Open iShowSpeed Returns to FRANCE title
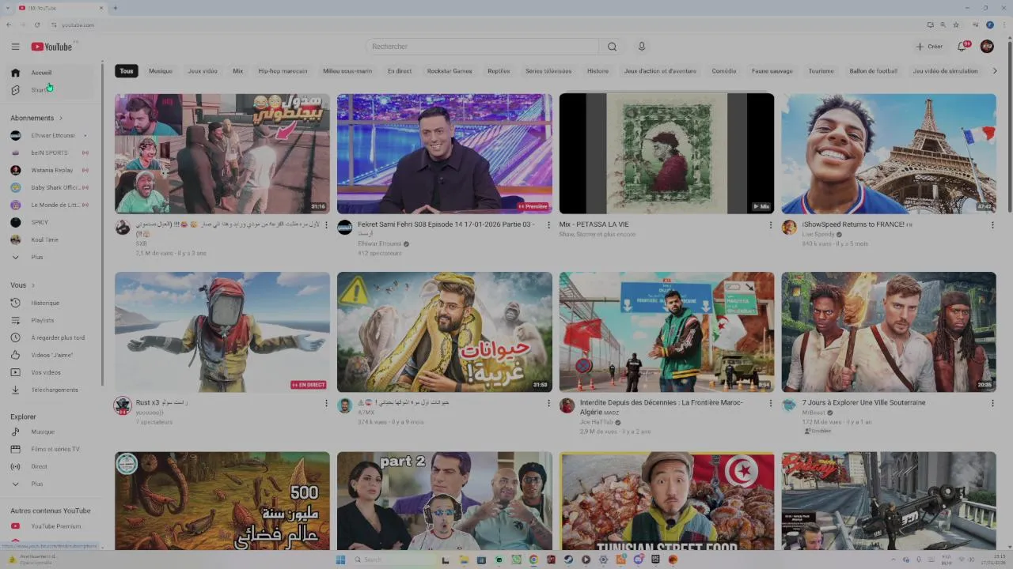Viewport: 1013px width, 569px height. pos(857,224)
